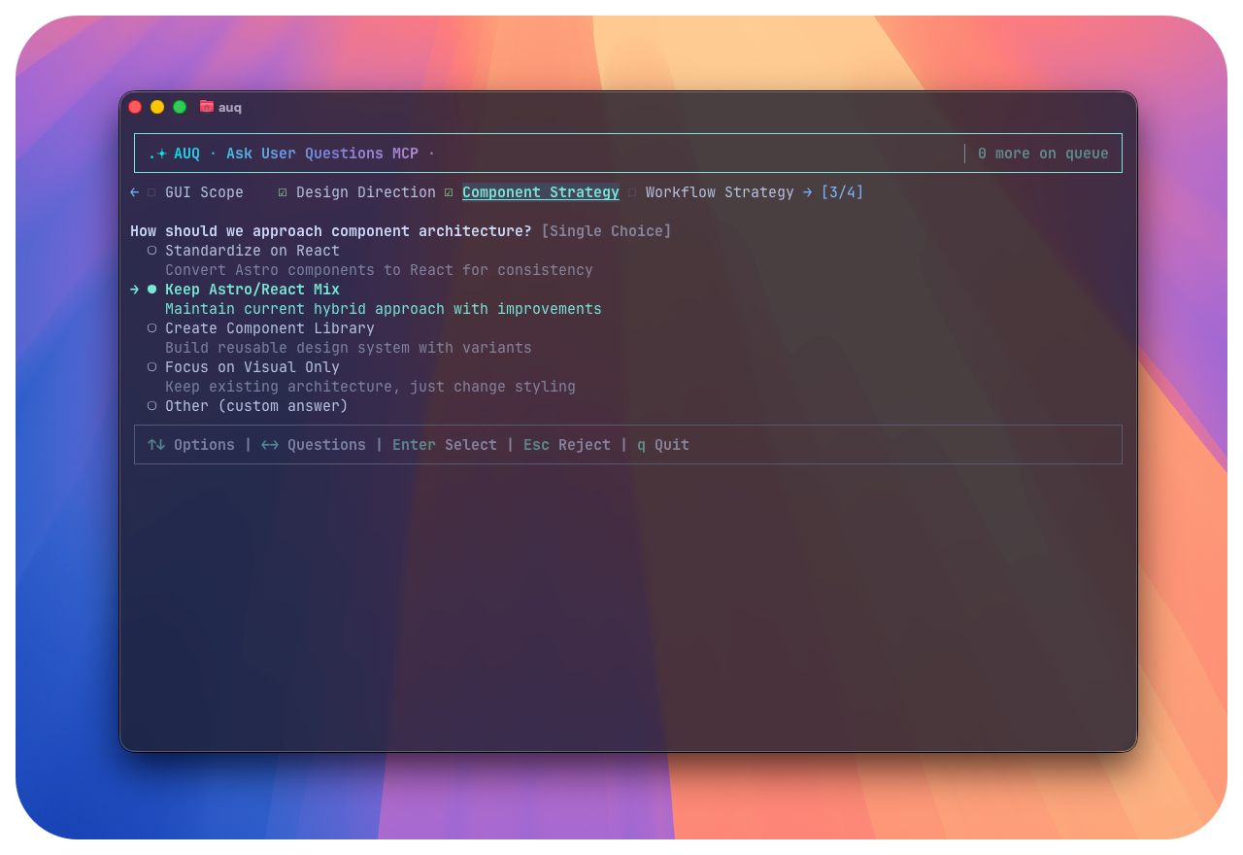Click the Keep Astro/React Mix highlighted answer
This screenshot has height=855, width=1243.
tap(252, 289)
